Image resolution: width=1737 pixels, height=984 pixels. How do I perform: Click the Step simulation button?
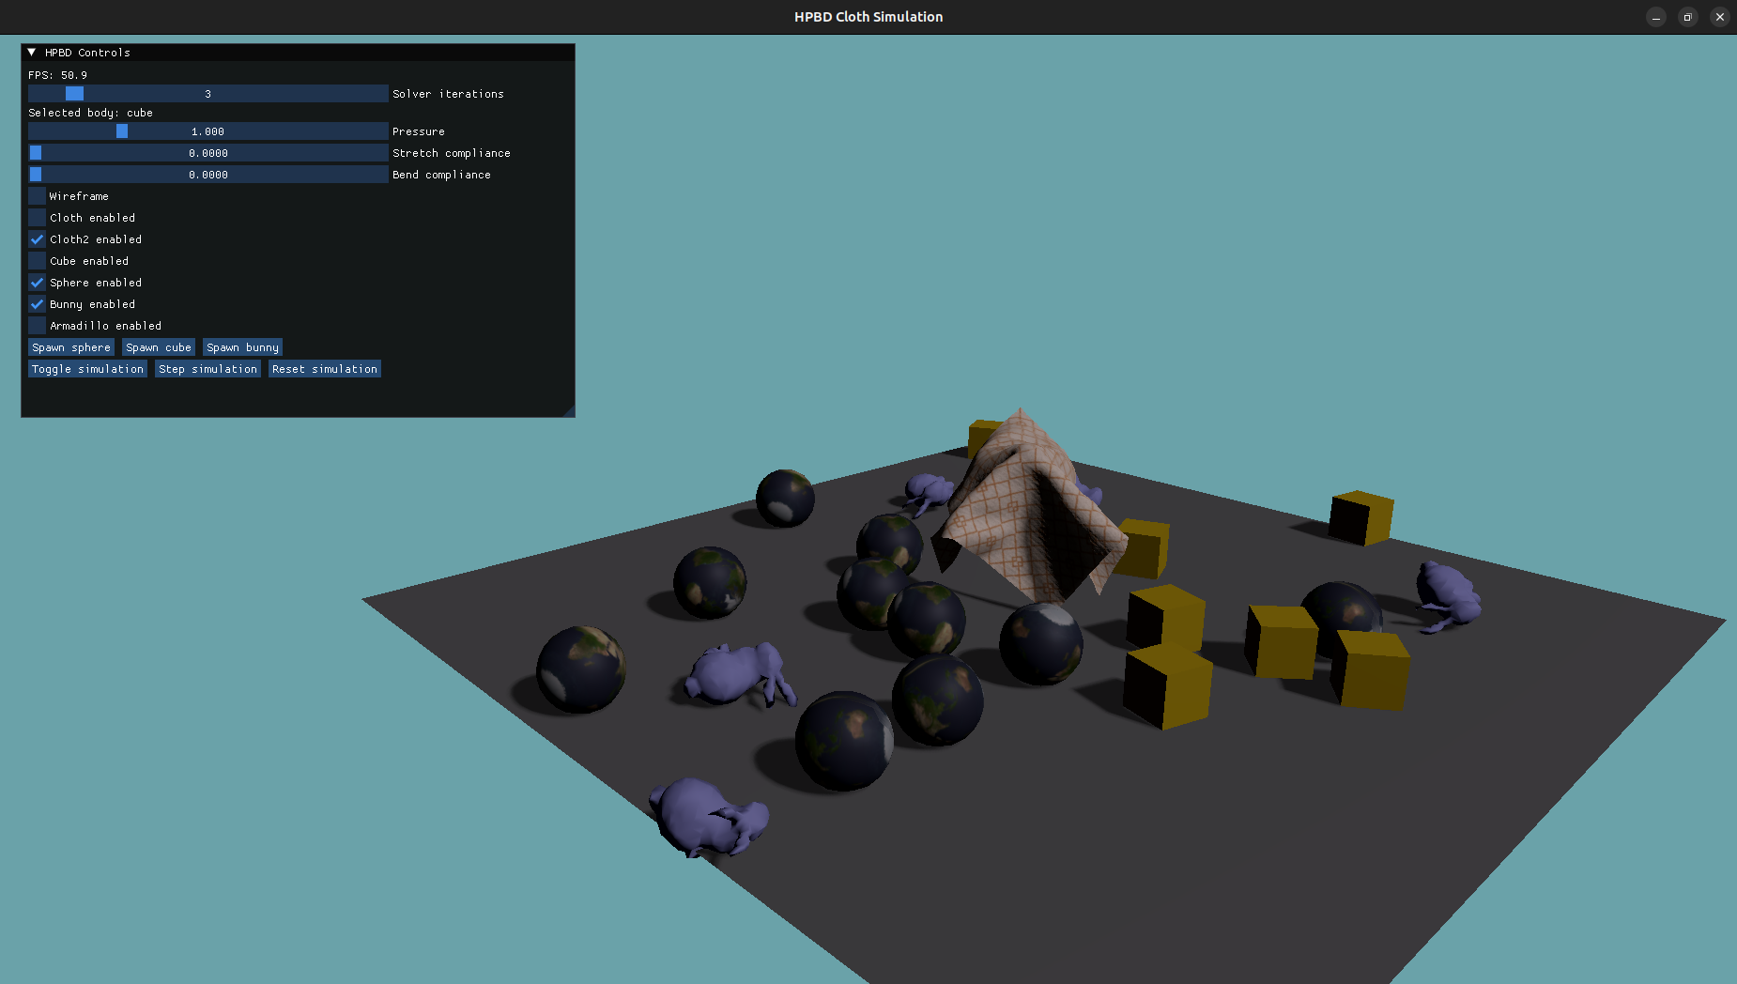208,368
